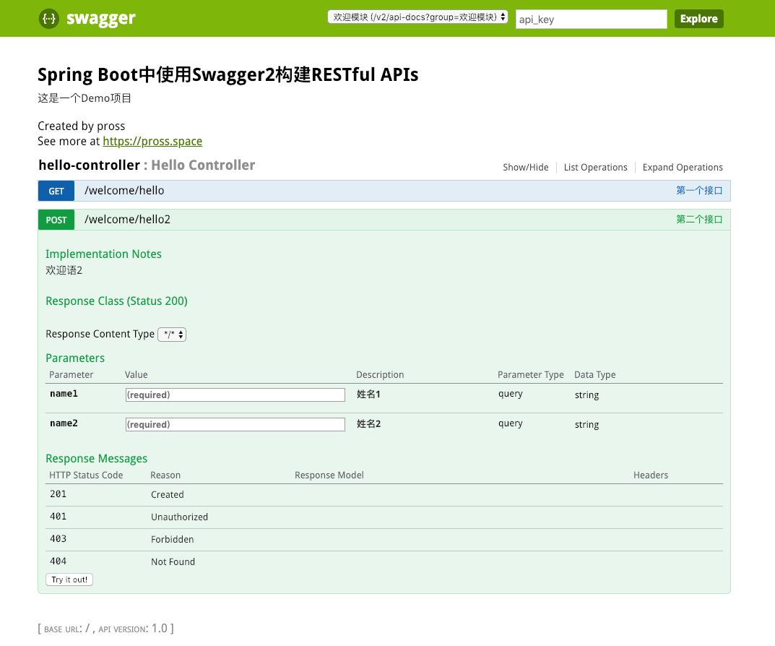
Task: Focus the api_key input field
Action: [591, 20]
